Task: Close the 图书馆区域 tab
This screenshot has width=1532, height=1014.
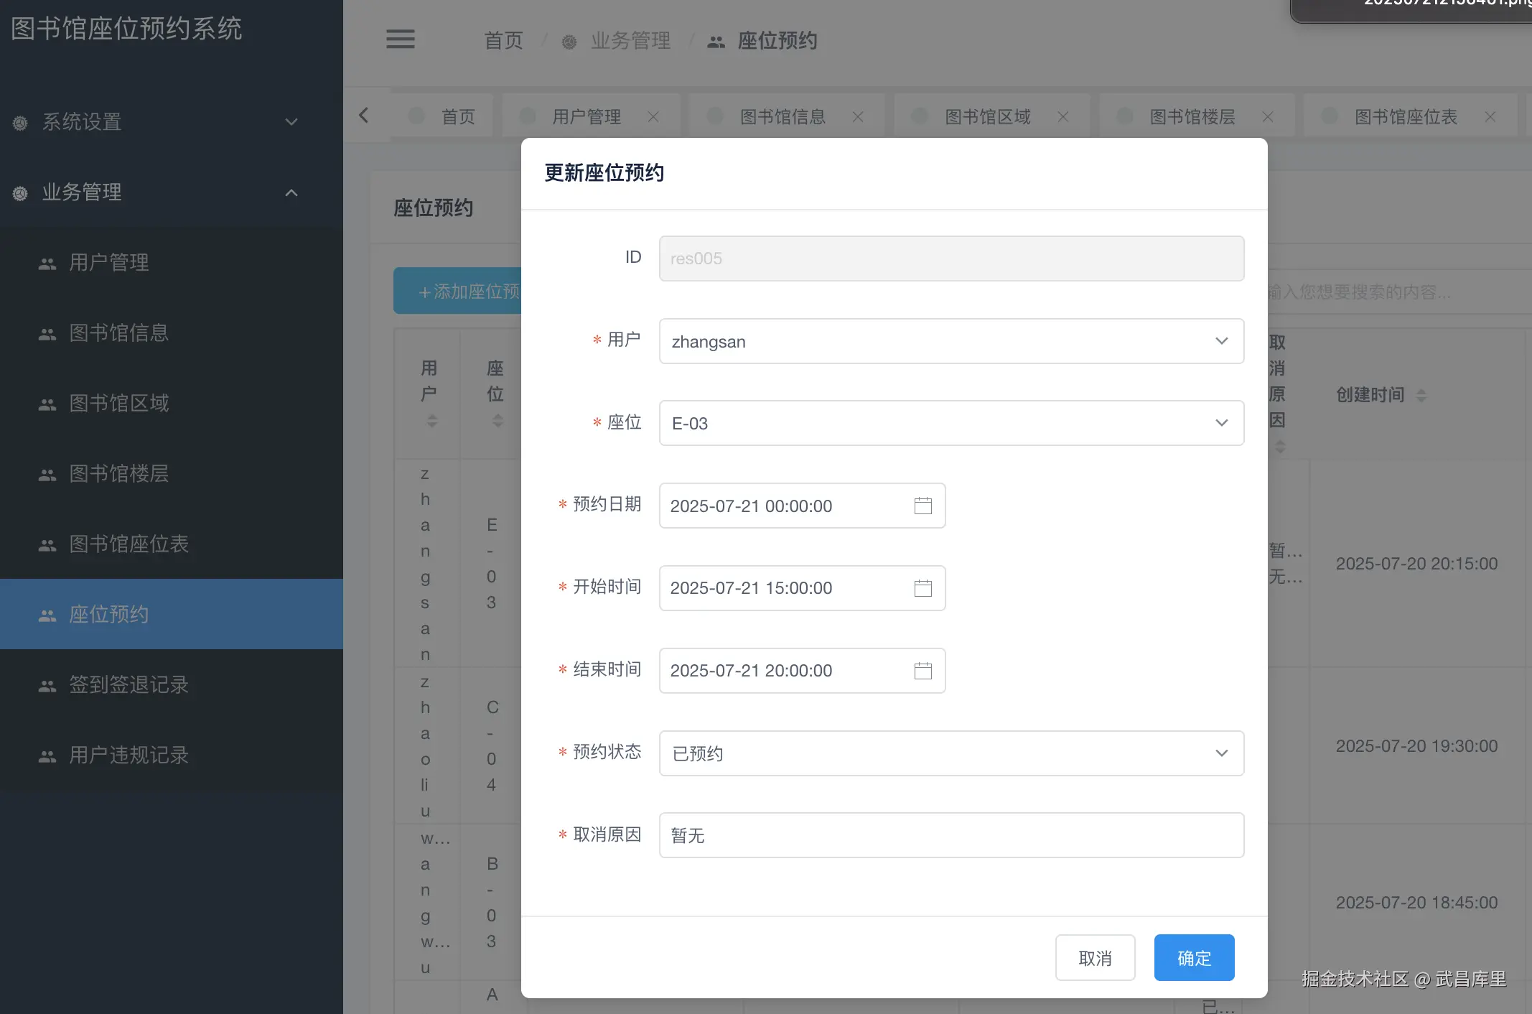Action: (x=1062, y=117)
